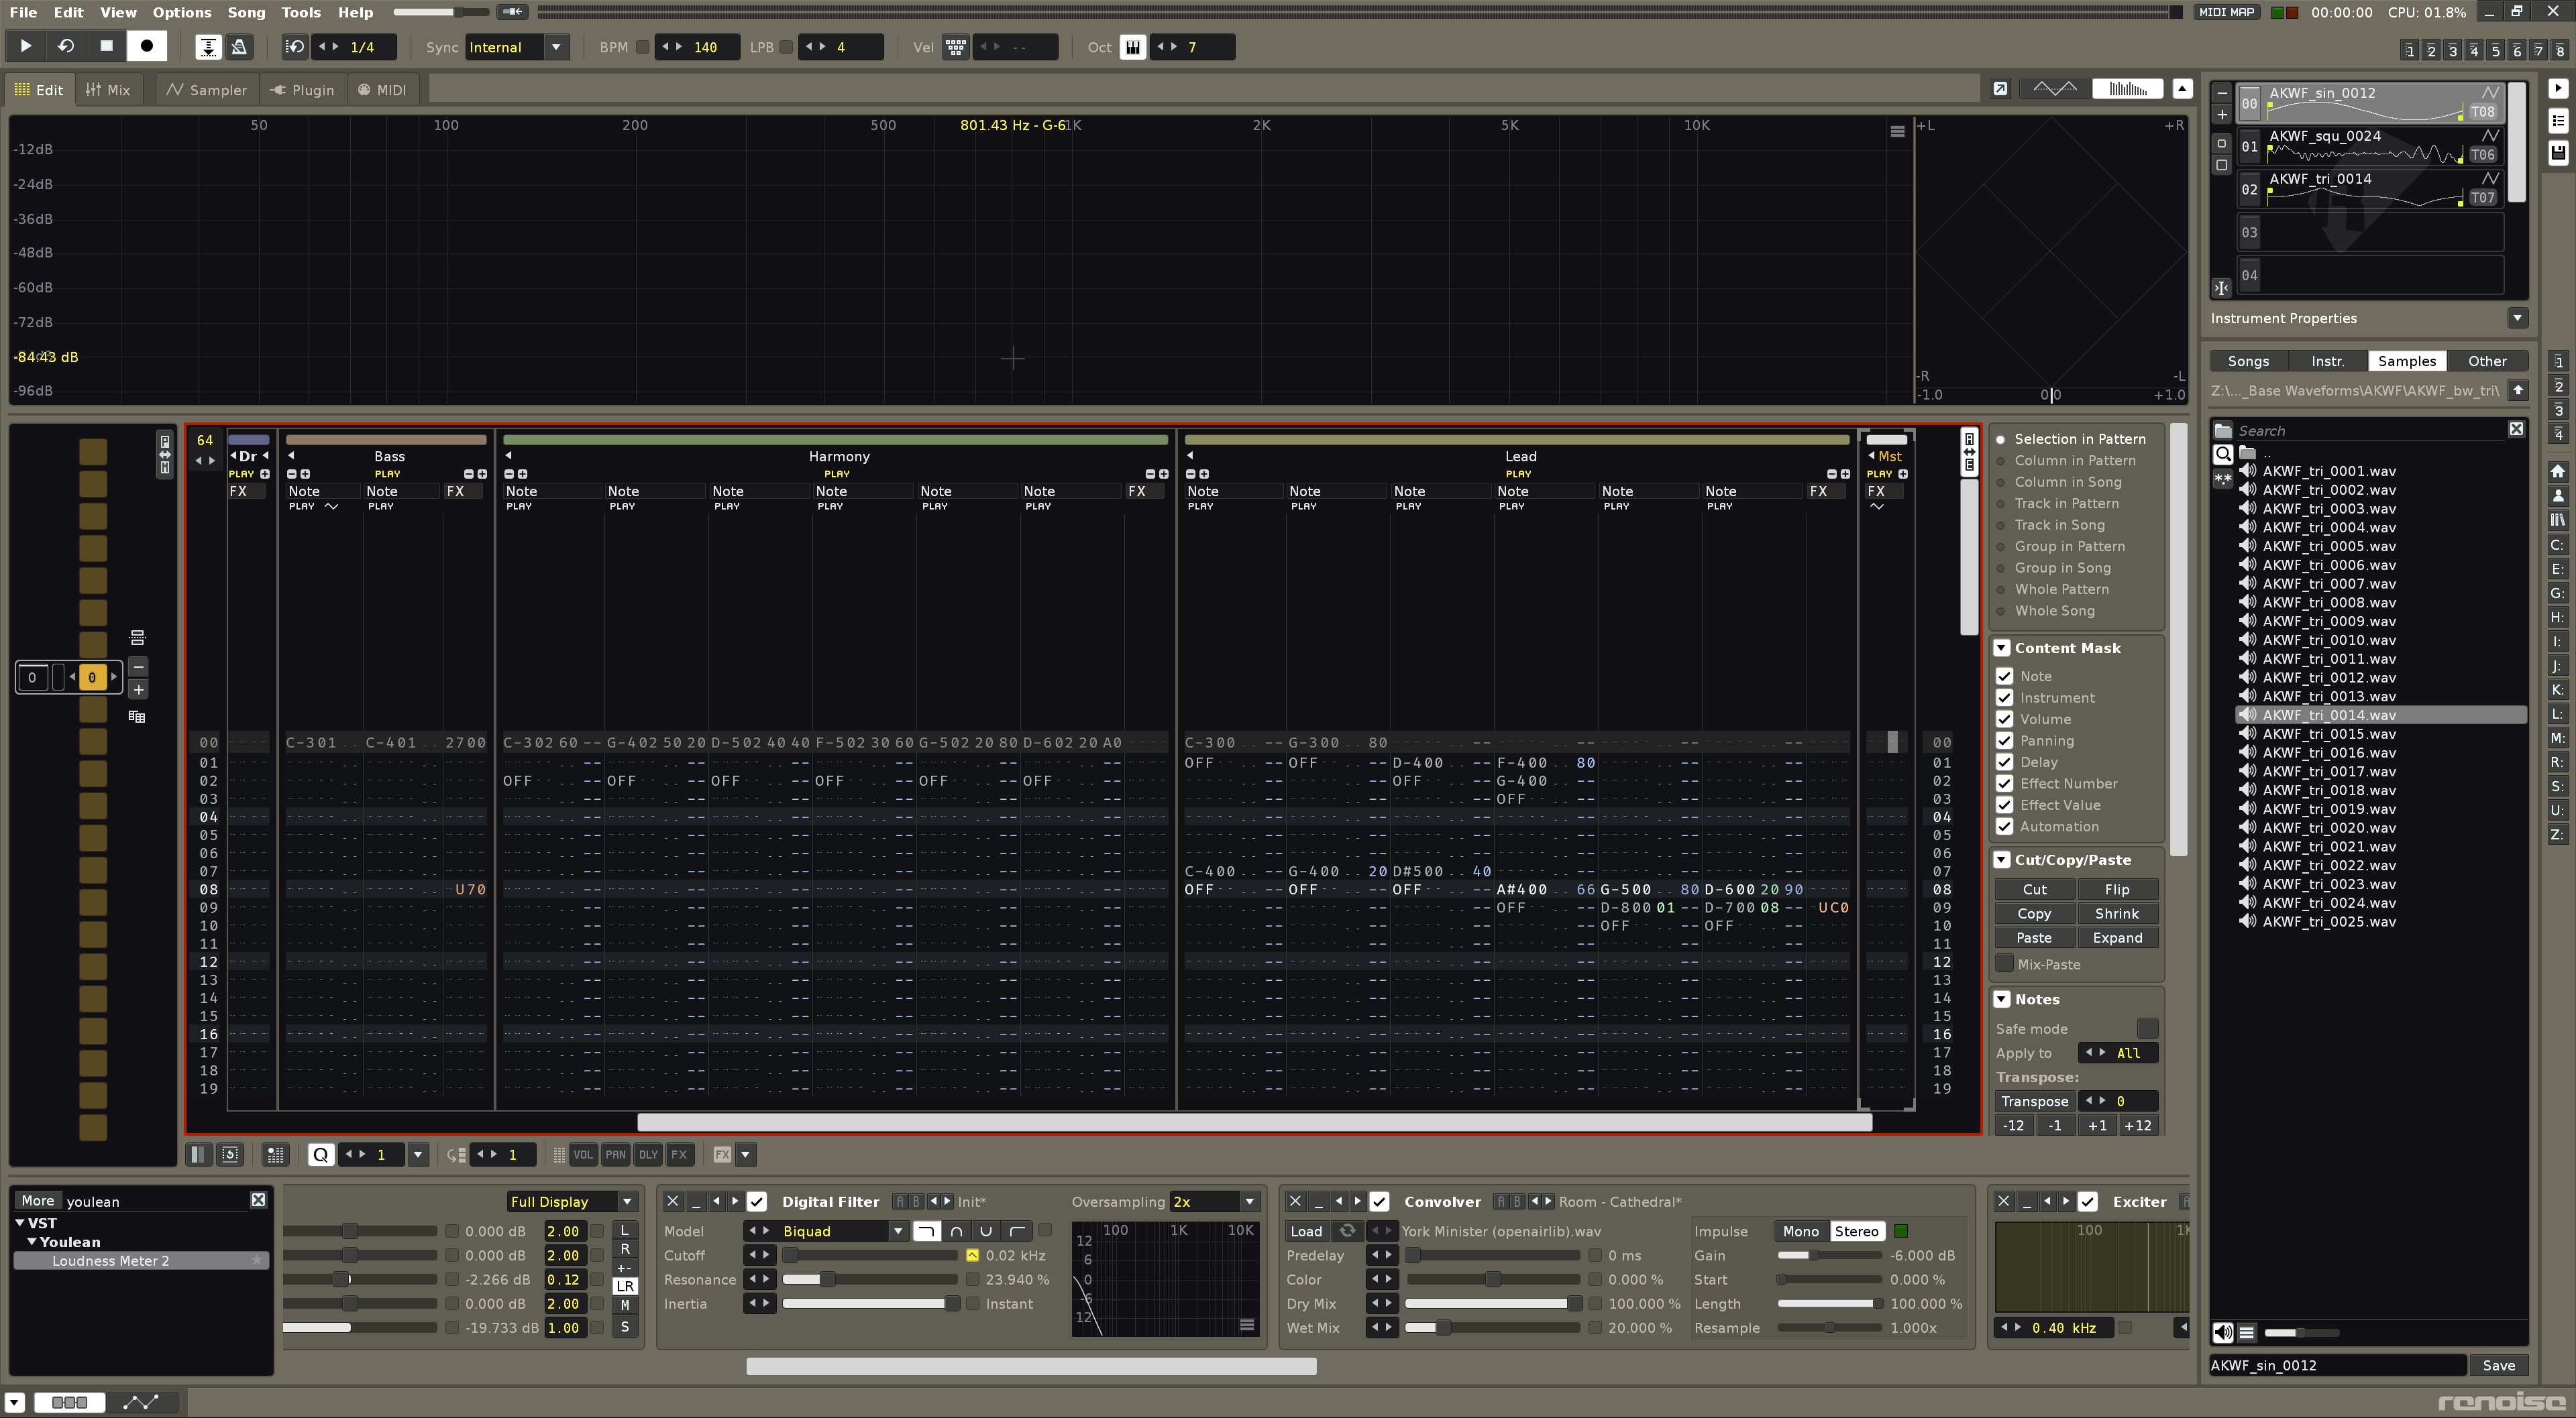
Task: Click the Flip button
Action: [x=2117, y=888]
